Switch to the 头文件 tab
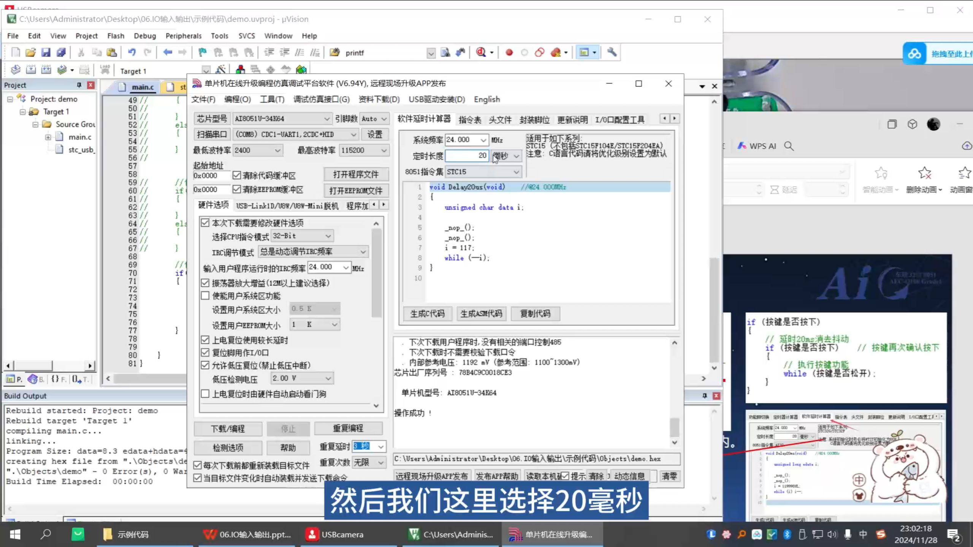 (x=500, y=120)
